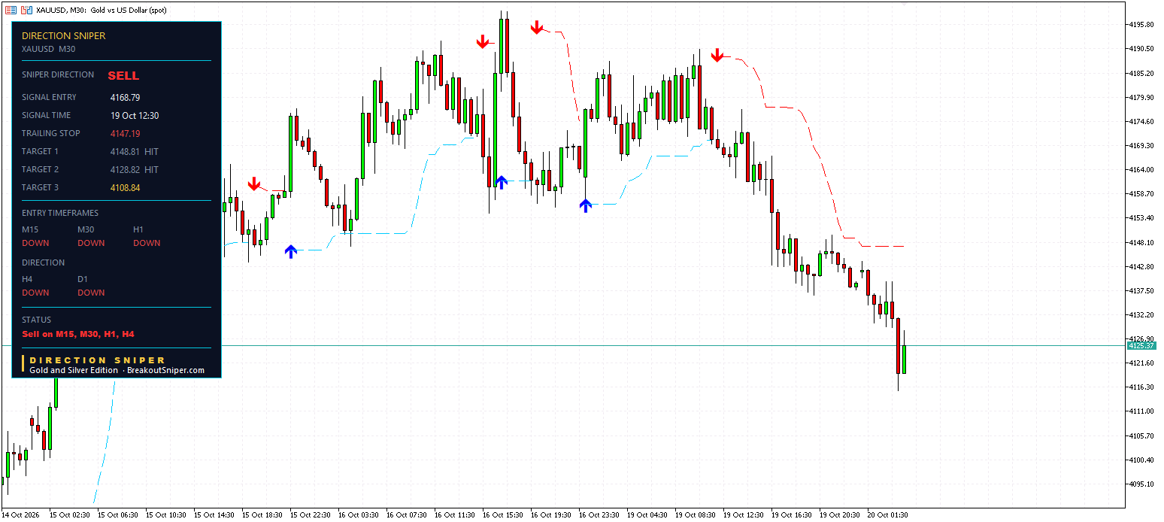Click the red sell arrow near 16 Oct 19:30
The image size is (1164, 522).
(x=537, y=28)
